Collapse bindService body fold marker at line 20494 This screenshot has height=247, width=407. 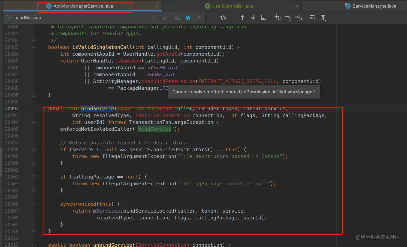pos(34,122)
